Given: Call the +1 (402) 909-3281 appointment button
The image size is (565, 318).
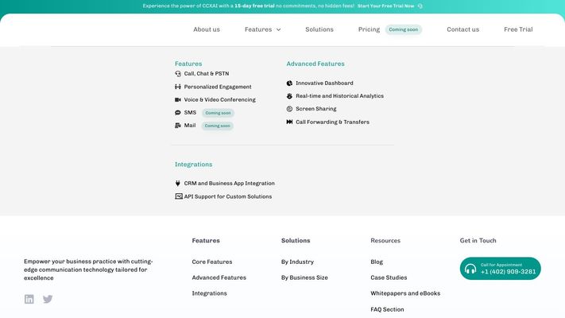Looking at the screenshot, I should pyautogui.click(x=500, y=269).
